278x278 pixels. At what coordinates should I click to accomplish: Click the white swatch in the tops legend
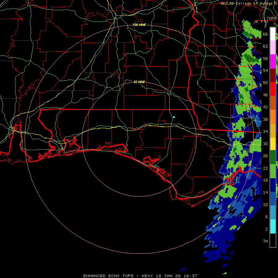tap(273, 34)
